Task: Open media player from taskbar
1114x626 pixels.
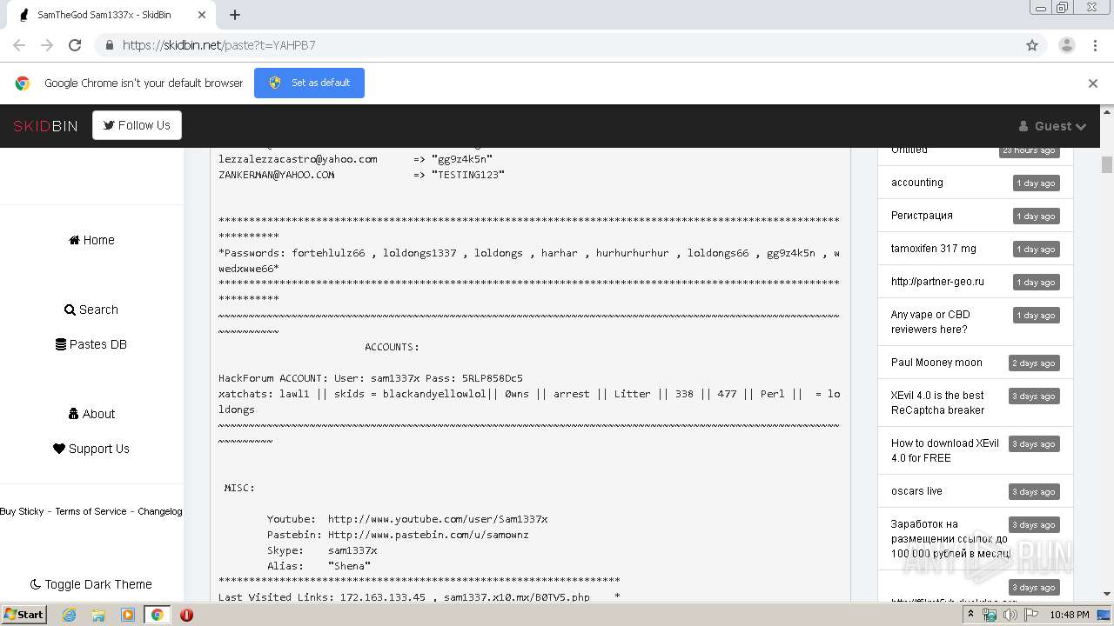Action: (128, 615)
